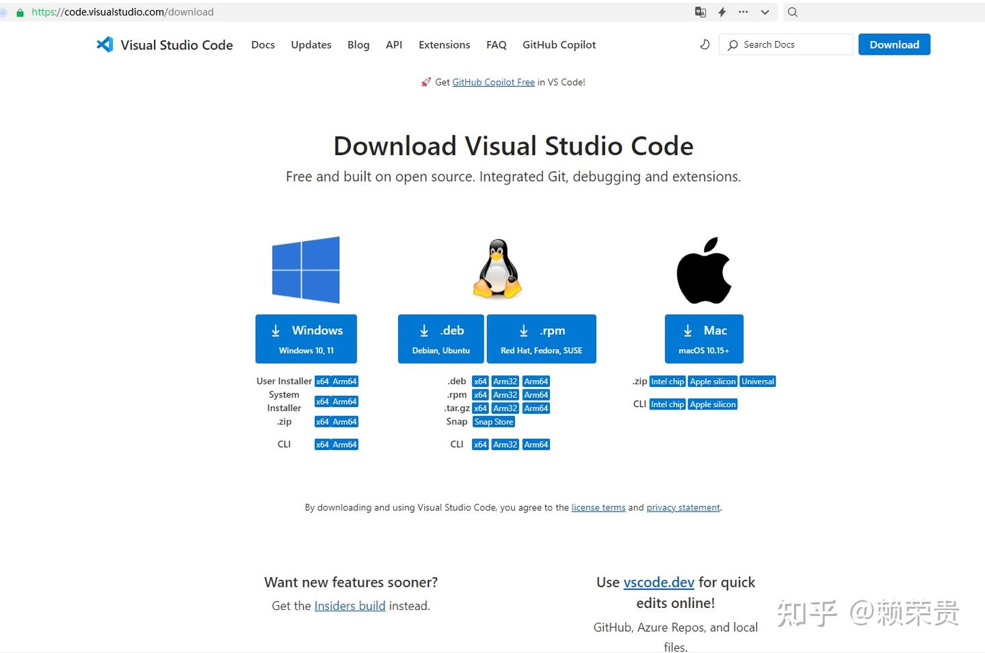Toggle the dark theme moon icon
985x653 pixels.
pyautogui.click(x=705, y=44)
